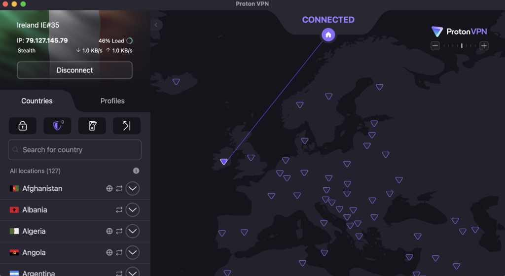
Task: Expand the Albania server list
Action: (132, 210)
